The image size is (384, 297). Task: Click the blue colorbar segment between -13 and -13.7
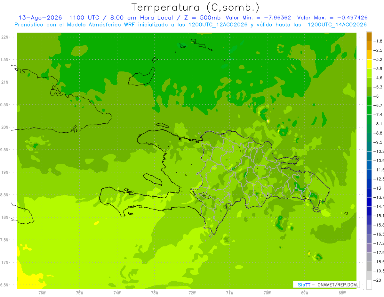pyautogui.click(x=369, y=193)
